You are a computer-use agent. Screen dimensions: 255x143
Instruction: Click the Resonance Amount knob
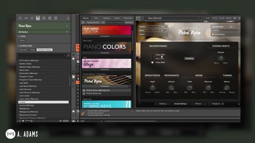point(171,88)
